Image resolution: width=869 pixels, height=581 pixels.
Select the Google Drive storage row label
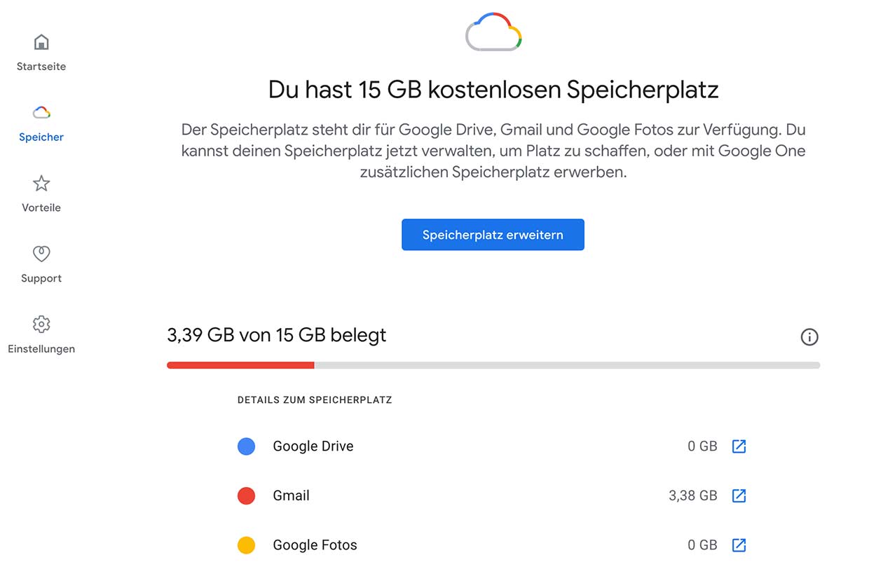[313, 446]
